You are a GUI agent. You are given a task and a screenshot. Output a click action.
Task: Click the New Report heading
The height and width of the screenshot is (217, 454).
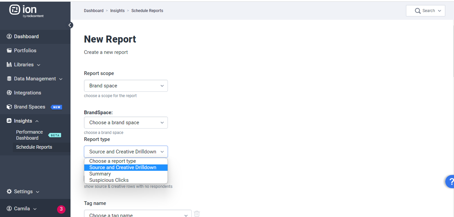(x=110, y=39)
